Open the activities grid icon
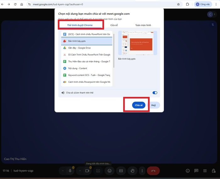This screenshot has height=179, width=220. pos(205,171)
